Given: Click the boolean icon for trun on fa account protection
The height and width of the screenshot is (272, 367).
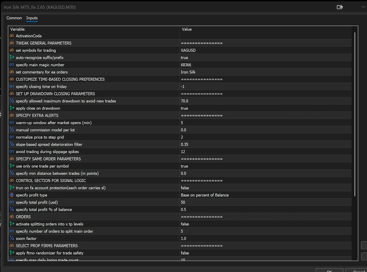Looking at the screenshot, I should (12, 188).
